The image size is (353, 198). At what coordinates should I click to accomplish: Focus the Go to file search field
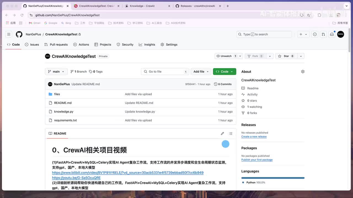[165, 71]
